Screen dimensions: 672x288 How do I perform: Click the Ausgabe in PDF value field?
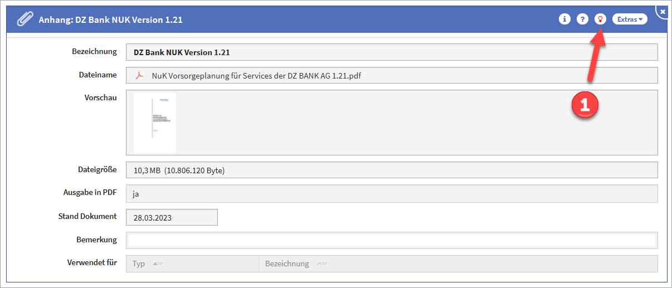click(x=391, y=194)
